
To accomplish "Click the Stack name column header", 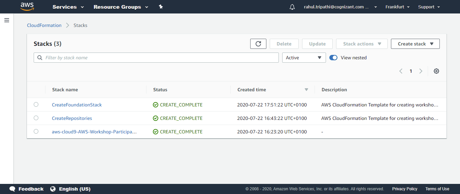I will coord(65,90).
